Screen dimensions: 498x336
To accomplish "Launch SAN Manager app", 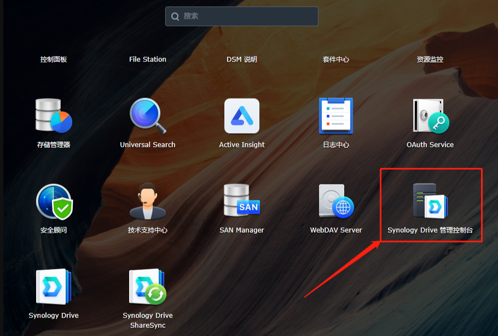I will coord(242,201).
